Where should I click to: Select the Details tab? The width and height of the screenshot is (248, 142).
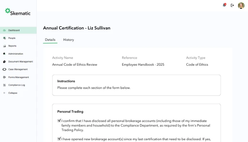tap(50, 40)
